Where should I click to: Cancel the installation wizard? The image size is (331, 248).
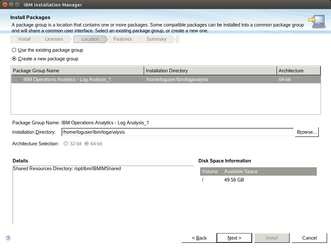coord(309,238)
